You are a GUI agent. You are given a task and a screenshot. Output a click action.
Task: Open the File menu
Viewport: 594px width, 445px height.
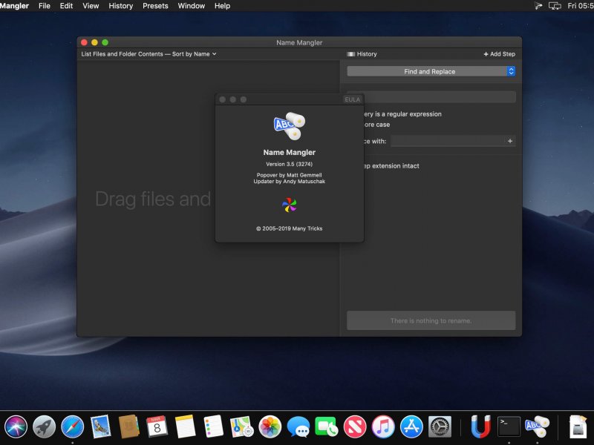[45, 6]
